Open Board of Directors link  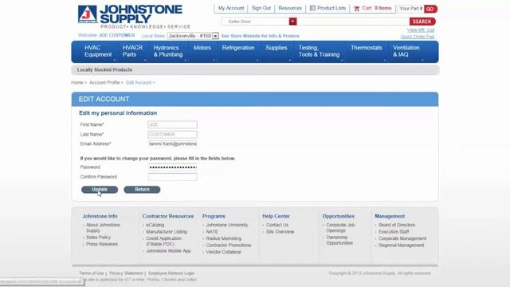pos(397,225)
